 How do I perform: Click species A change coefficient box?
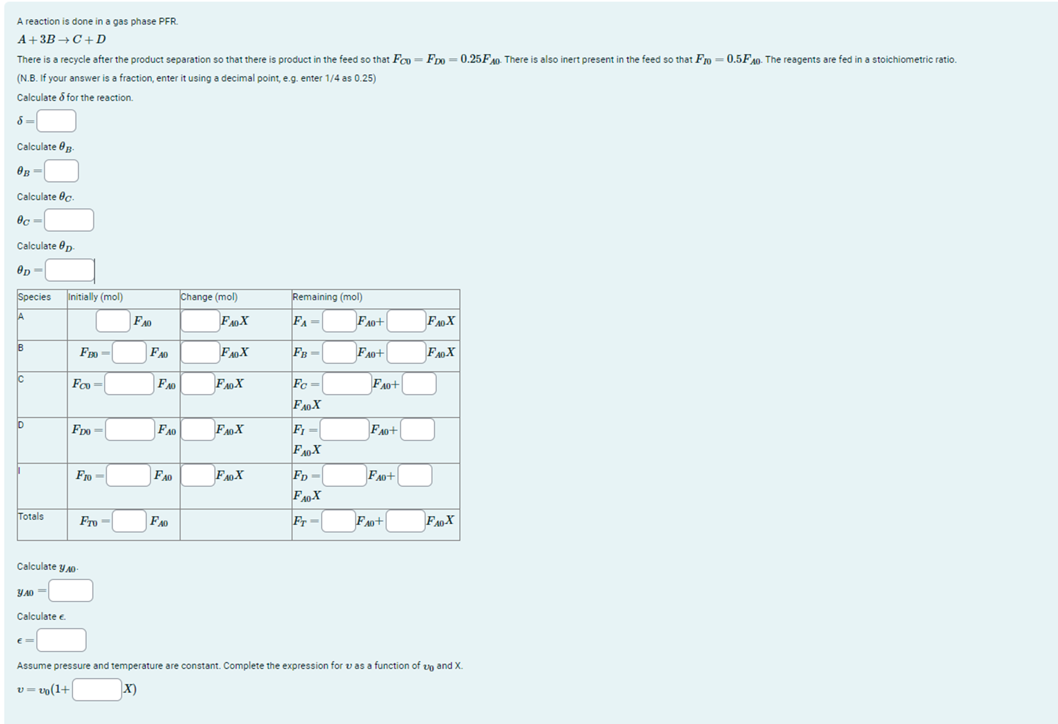point(200,321)
